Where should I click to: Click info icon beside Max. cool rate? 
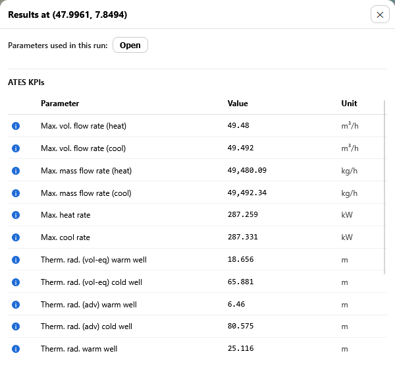click(16, 237)
